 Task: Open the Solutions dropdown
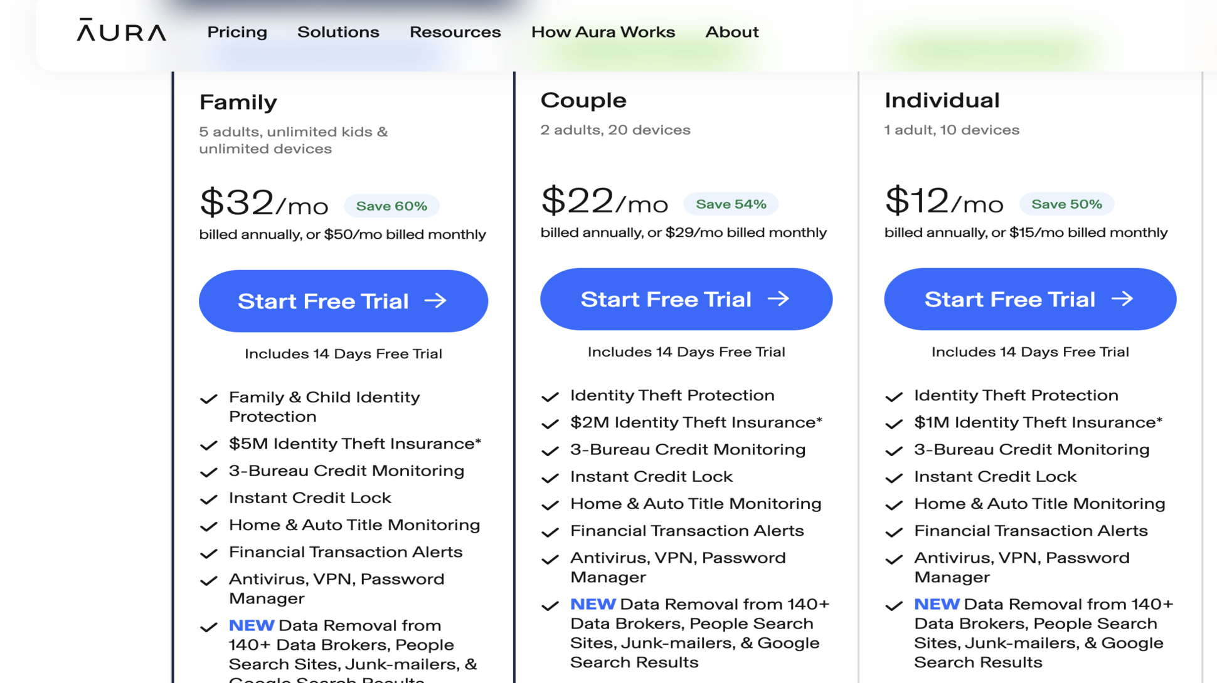[338, 32]
